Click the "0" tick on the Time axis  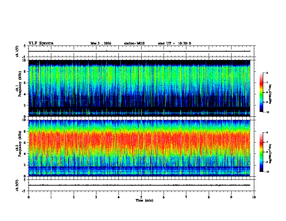(x=29, y=197)
